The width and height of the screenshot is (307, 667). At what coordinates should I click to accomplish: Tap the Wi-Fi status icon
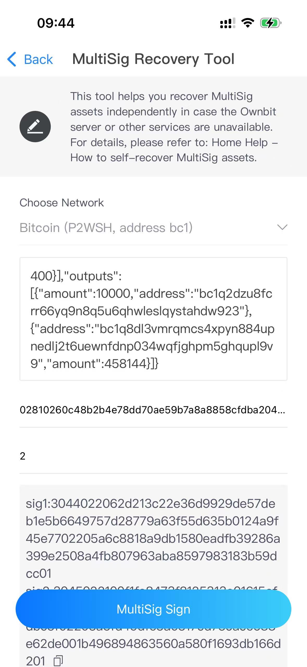tap(248, 23)
